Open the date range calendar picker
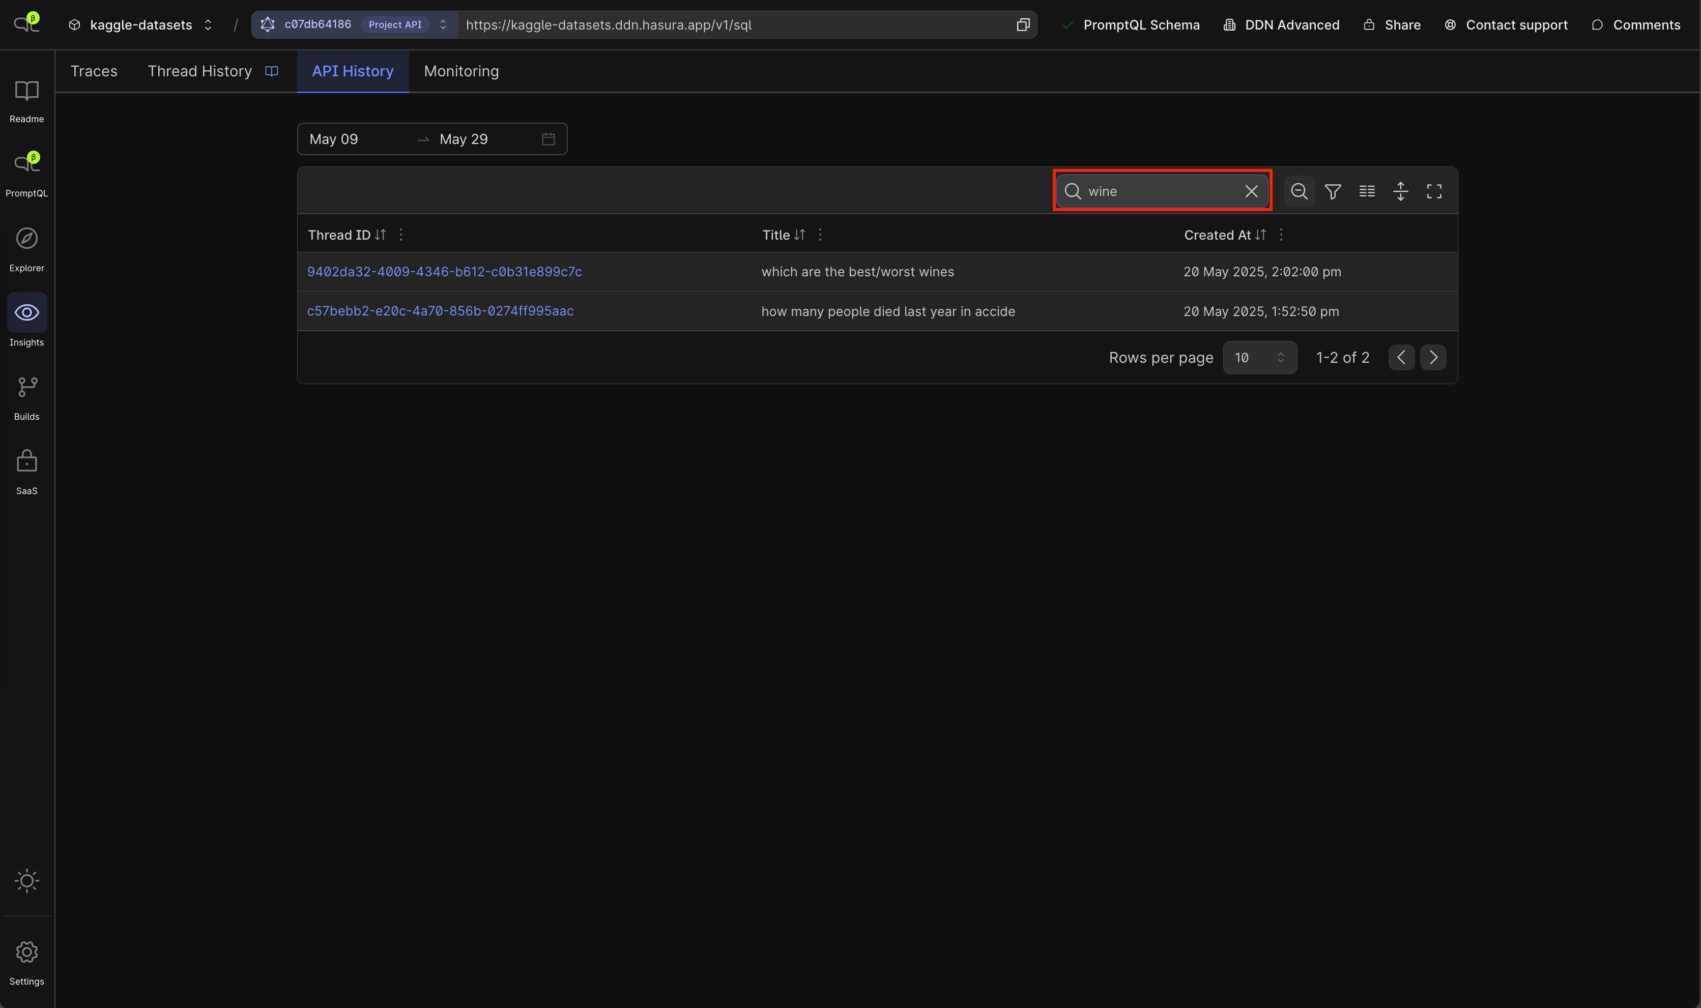Screen dimensions: 1701x1008 pyautogui.click(x=547, y=138)
